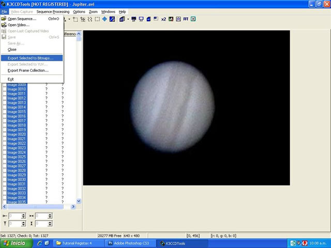Click the blue diagonal gradient toolbar icon
Screen dimensions: 331x248
coord(112,19)
